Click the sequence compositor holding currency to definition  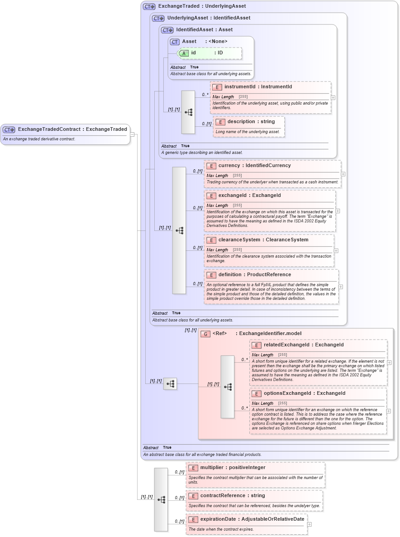coord(179,230)
